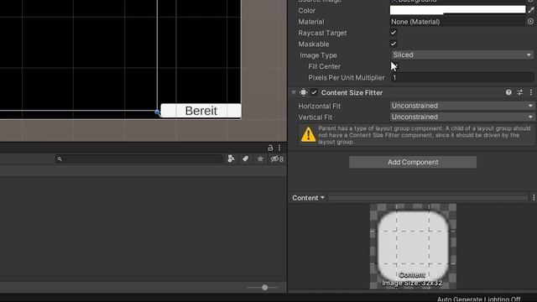The image size is (537, 302).
Task: Click the Auto Generate Lighting Off status
Action: tap(479, 299)
